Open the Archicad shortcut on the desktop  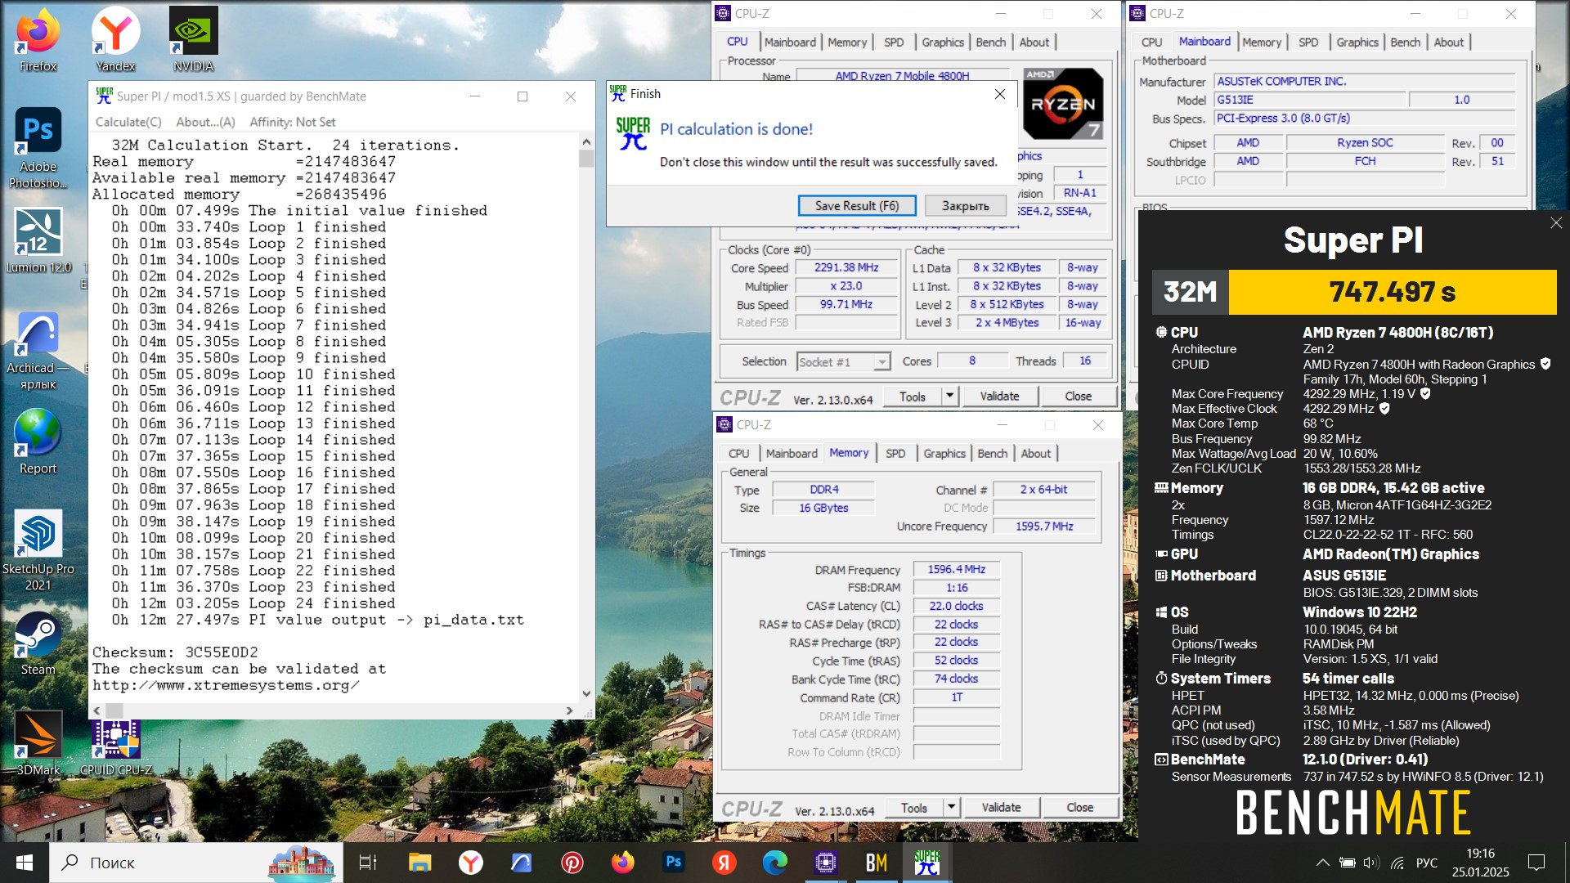pyautogui.click(x=38, y=350)
